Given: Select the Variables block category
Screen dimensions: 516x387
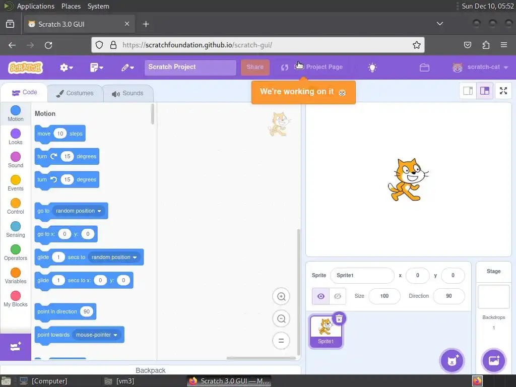Looking at the screenshot, I should pos(16,276).
